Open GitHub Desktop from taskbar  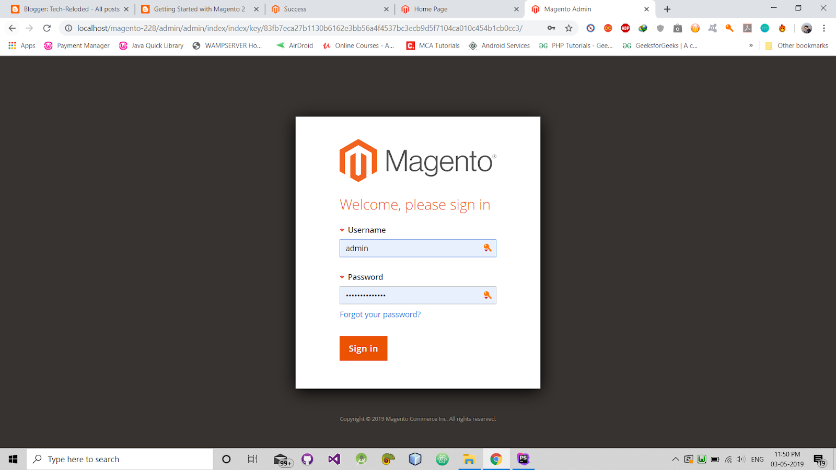(x=307, y=459)
